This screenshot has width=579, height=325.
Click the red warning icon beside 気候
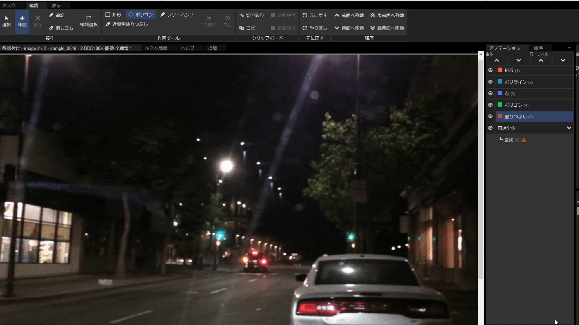point(524,140)
